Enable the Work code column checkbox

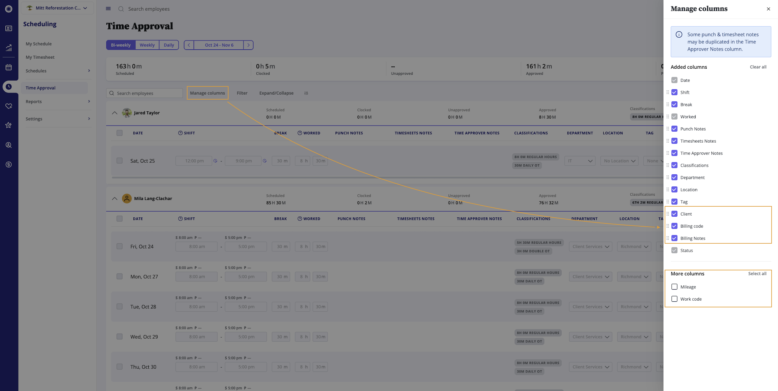(x=674, y=299)
